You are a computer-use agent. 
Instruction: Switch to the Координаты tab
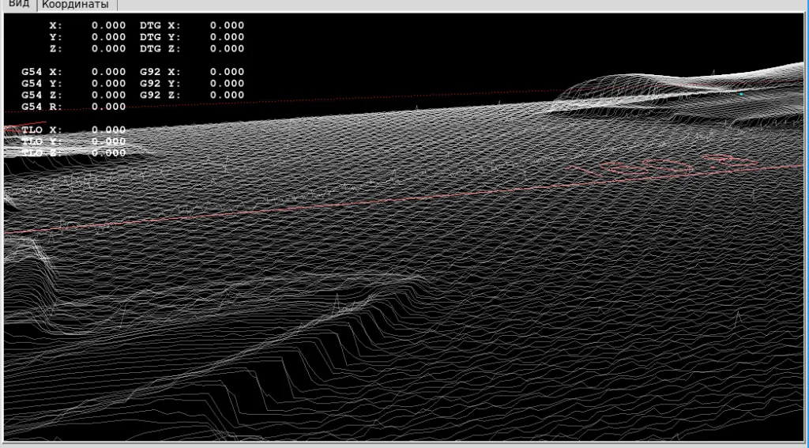point(75,5)
